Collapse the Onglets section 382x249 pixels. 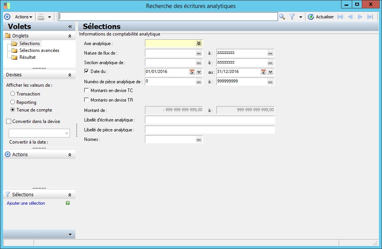[x=70, y=36]
